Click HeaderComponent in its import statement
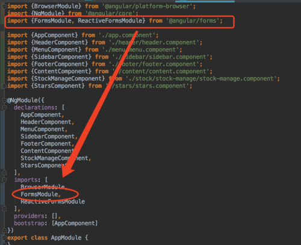301x245 pixels. point(60,42)
